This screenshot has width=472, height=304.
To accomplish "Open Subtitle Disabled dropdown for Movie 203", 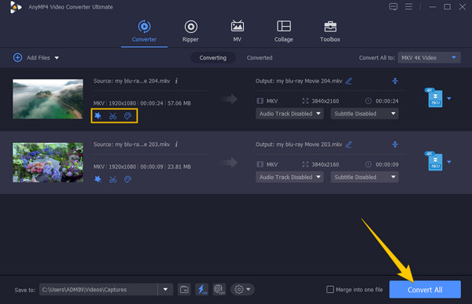I will click(364, 177).
